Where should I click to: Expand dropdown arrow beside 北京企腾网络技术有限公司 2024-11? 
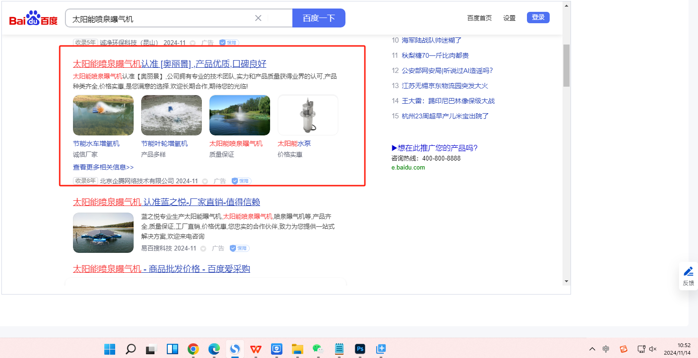click(x=205, y=181)
